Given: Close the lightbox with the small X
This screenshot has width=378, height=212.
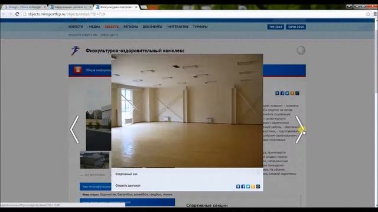Looking at the screenshot, I should [258, 173].
